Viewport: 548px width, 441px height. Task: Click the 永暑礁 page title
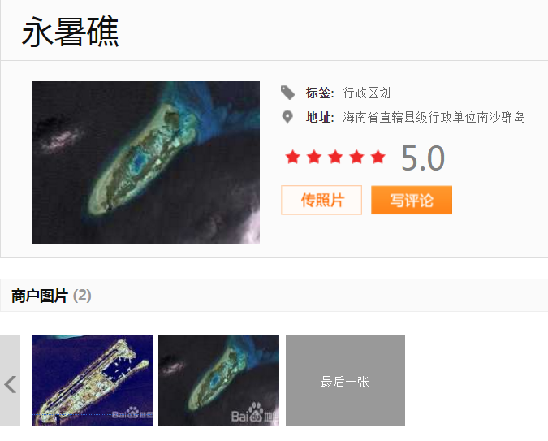pos(71,32)
